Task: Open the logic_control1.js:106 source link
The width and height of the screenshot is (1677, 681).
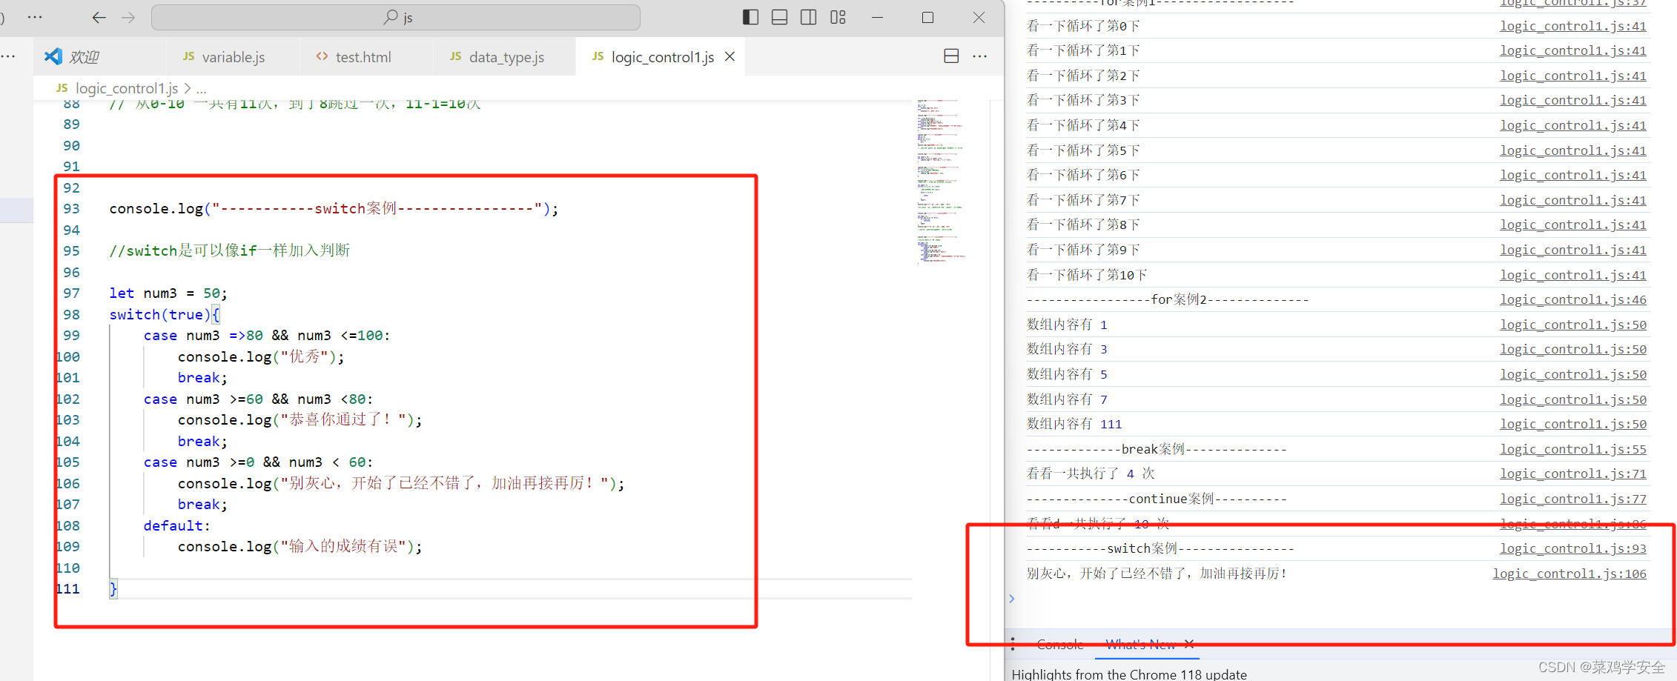Action: tap(1569, 574)
